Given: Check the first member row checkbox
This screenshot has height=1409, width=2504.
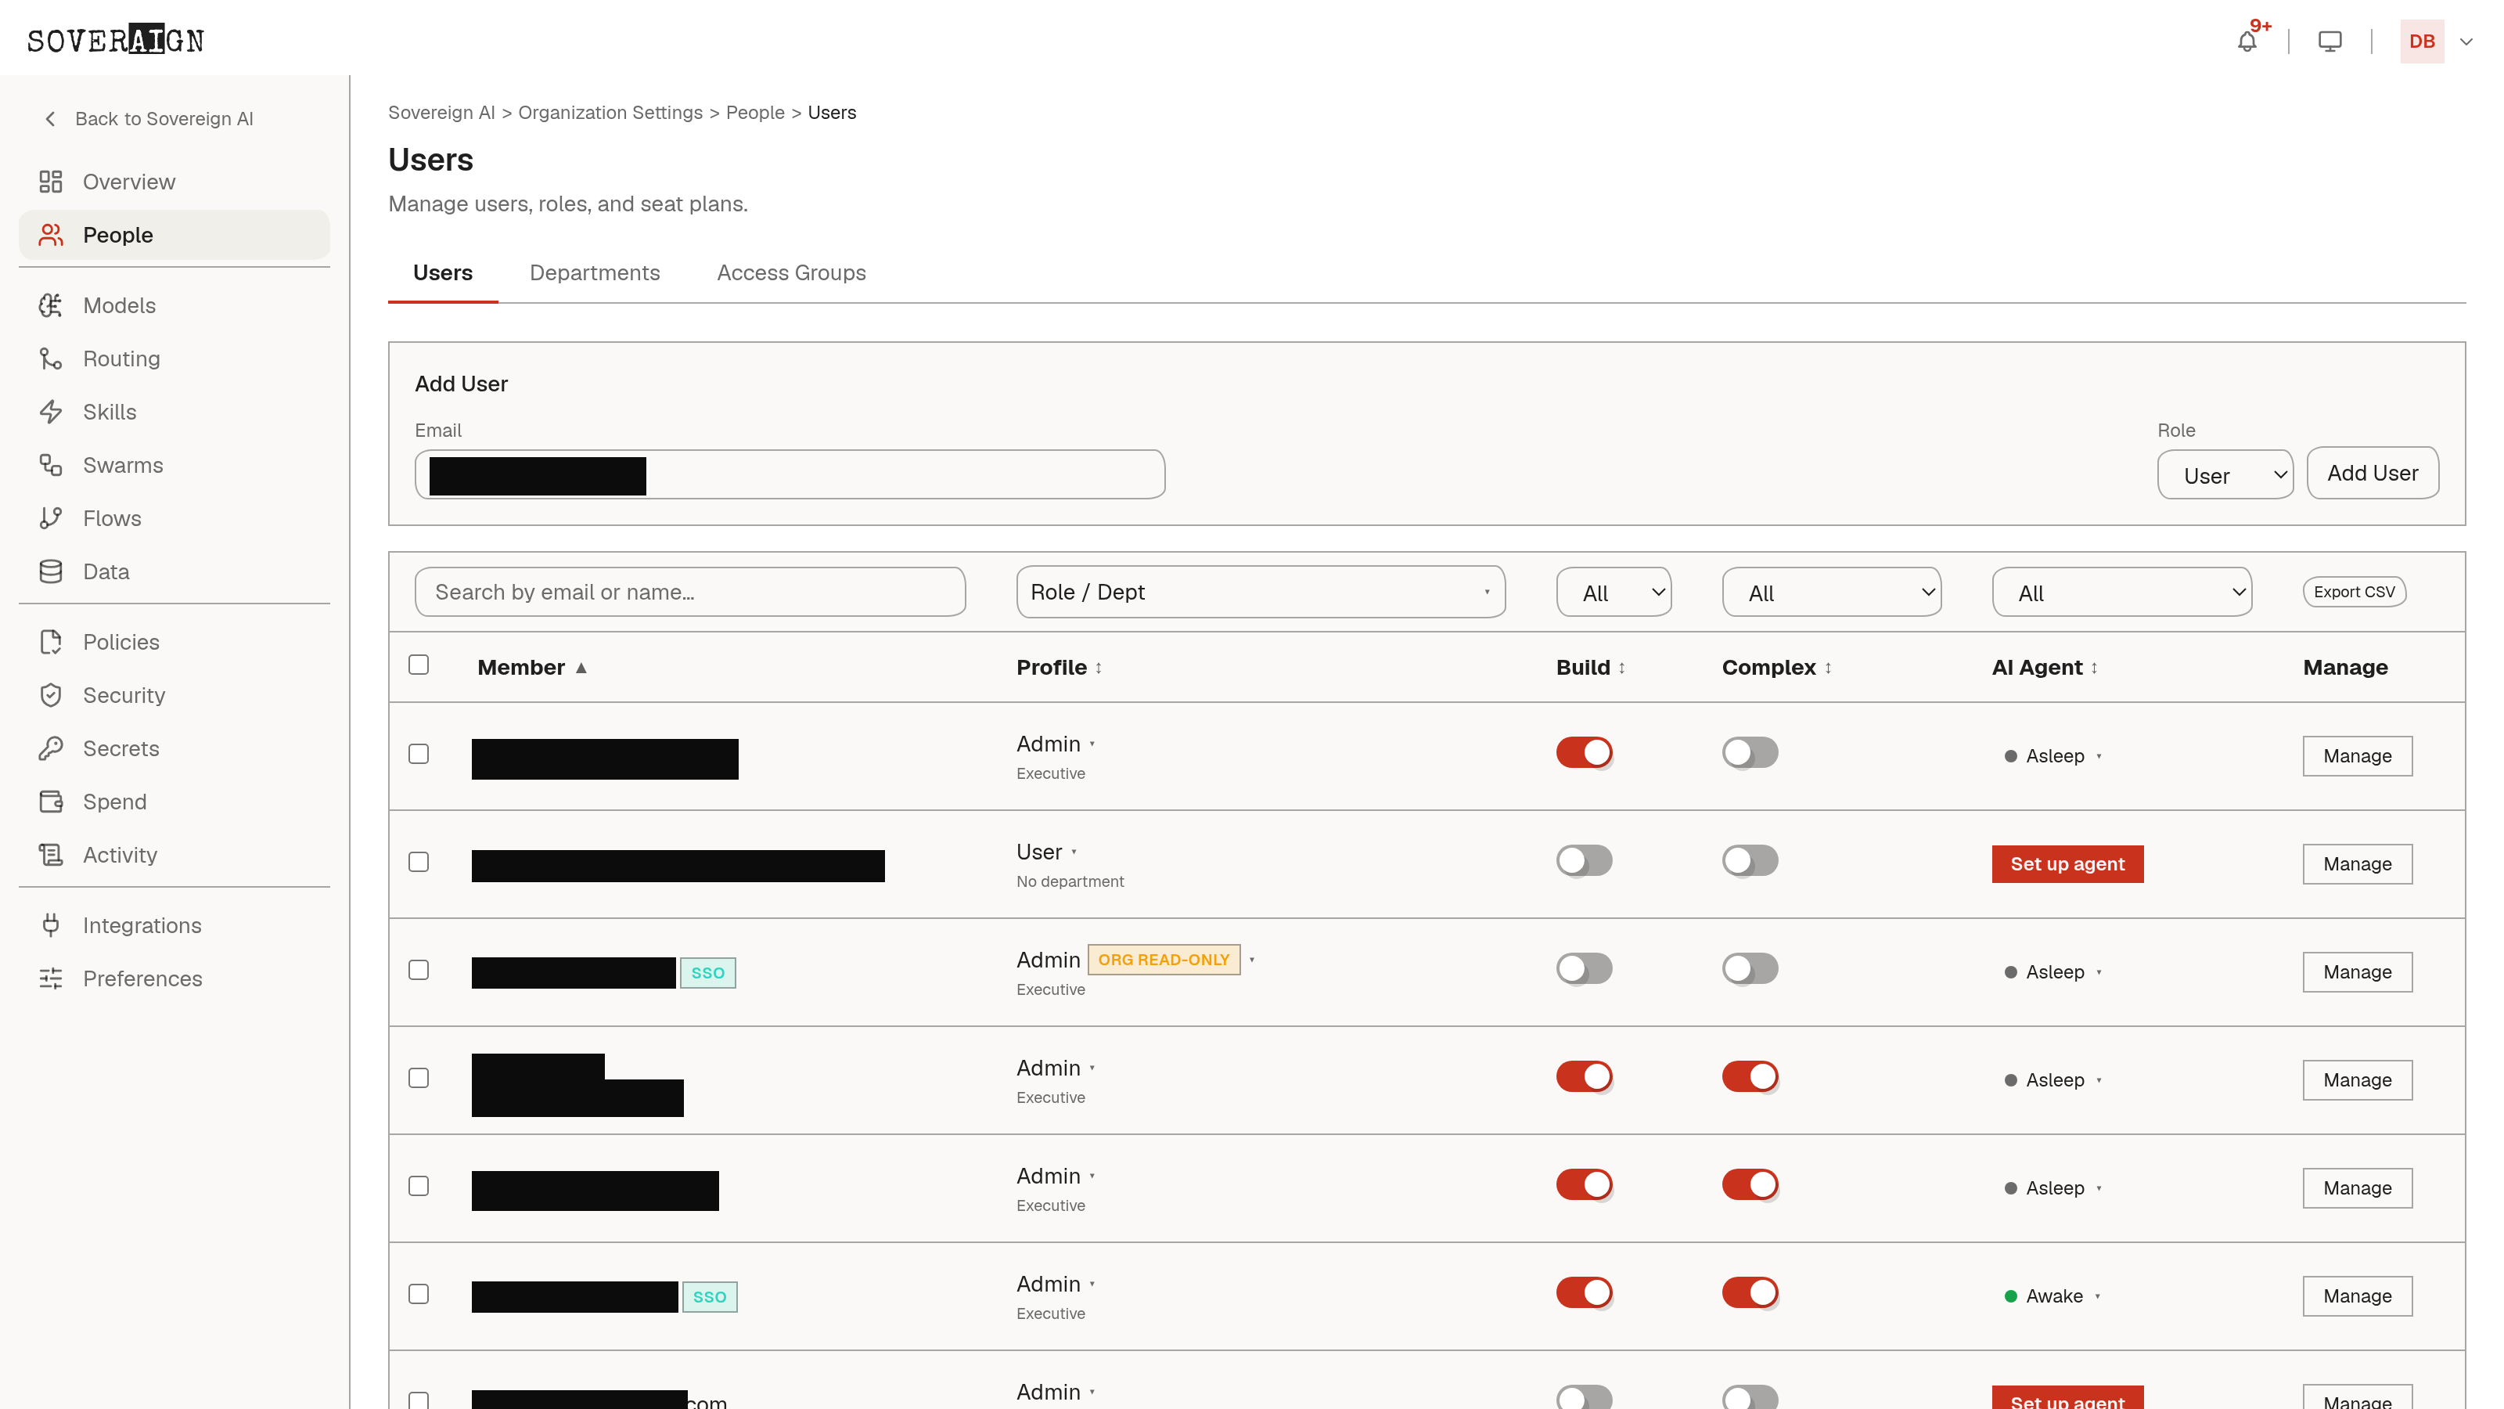Looking at the screenshot, I should pyautogui.click(x=419, y=755).
